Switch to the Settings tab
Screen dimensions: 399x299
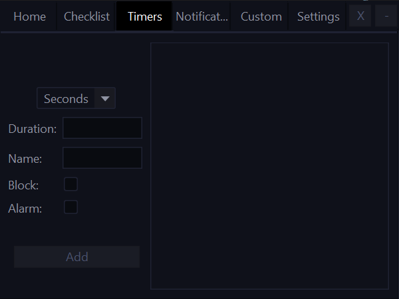318,17
